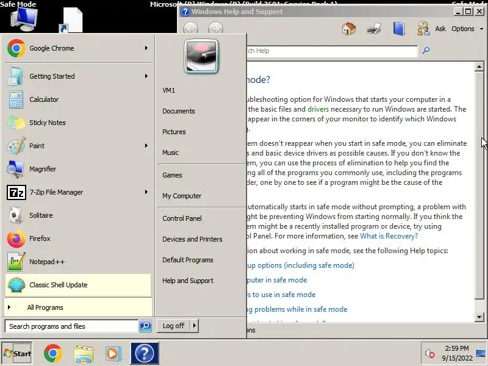488x366 pixels.
Task: Open Documents from Start menu
Action: (x=179, y=111)
